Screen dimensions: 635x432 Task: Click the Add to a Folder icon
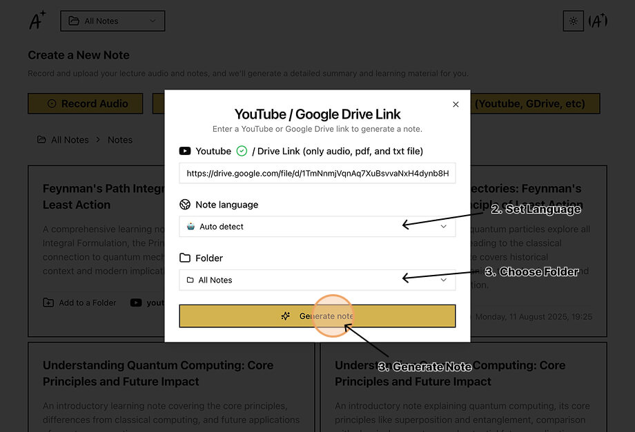(x=48, y=302)
